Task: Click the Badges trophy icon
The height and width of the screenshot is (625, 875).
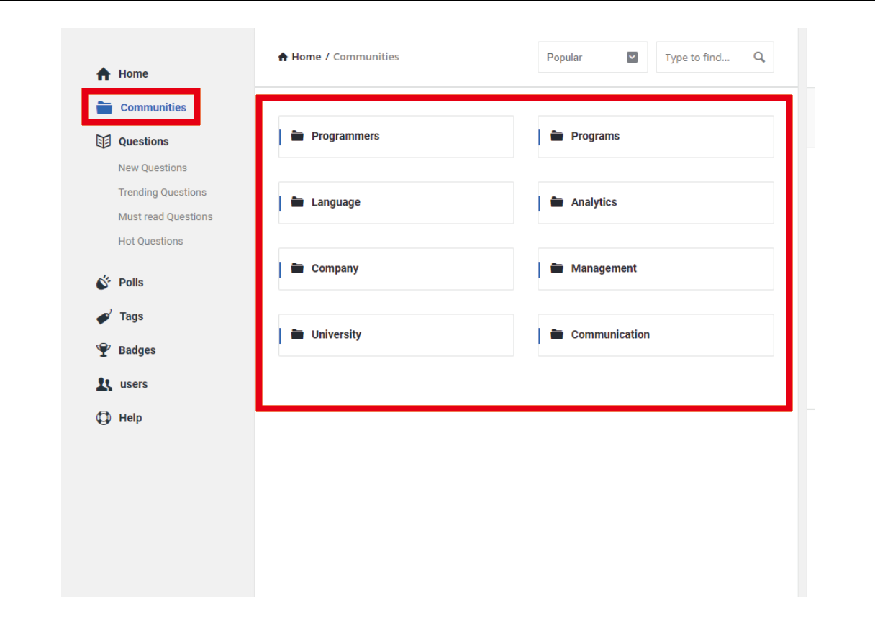Action: [x=104, y=350]
